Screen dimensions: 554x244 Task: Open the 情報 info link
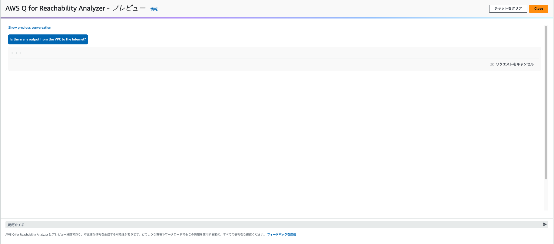click(x=154, y=9)
